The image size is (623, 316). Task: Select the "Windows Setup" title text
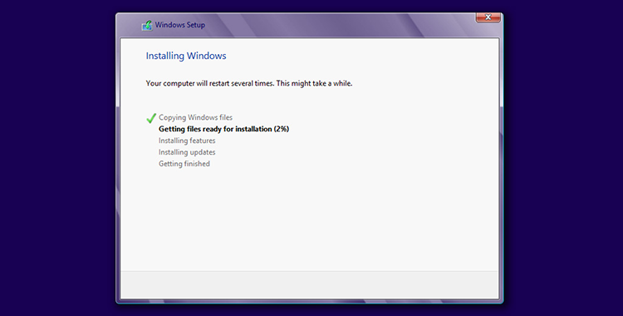coord(180,25)
